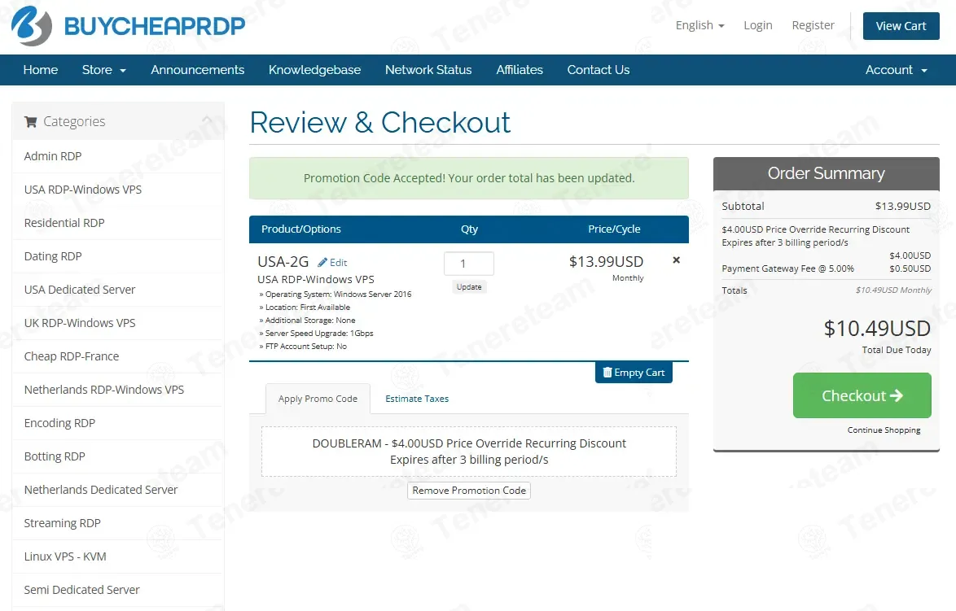This screenshot has height=611, width=956.
Task: Click the trash icon on Empty Cart button
Action: (x=606, y=372)
